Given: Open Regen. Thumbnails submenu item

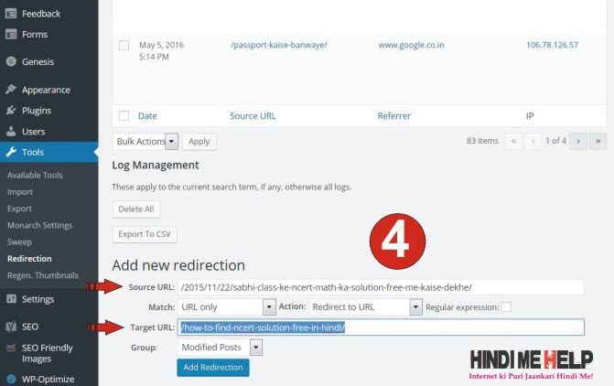Looking at the screenshot, I should pos(43,275).
